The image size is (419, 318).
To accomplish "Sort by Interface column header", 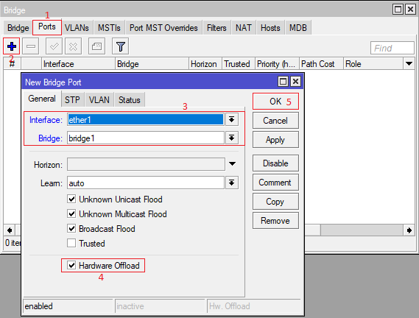I will (79, 64).
